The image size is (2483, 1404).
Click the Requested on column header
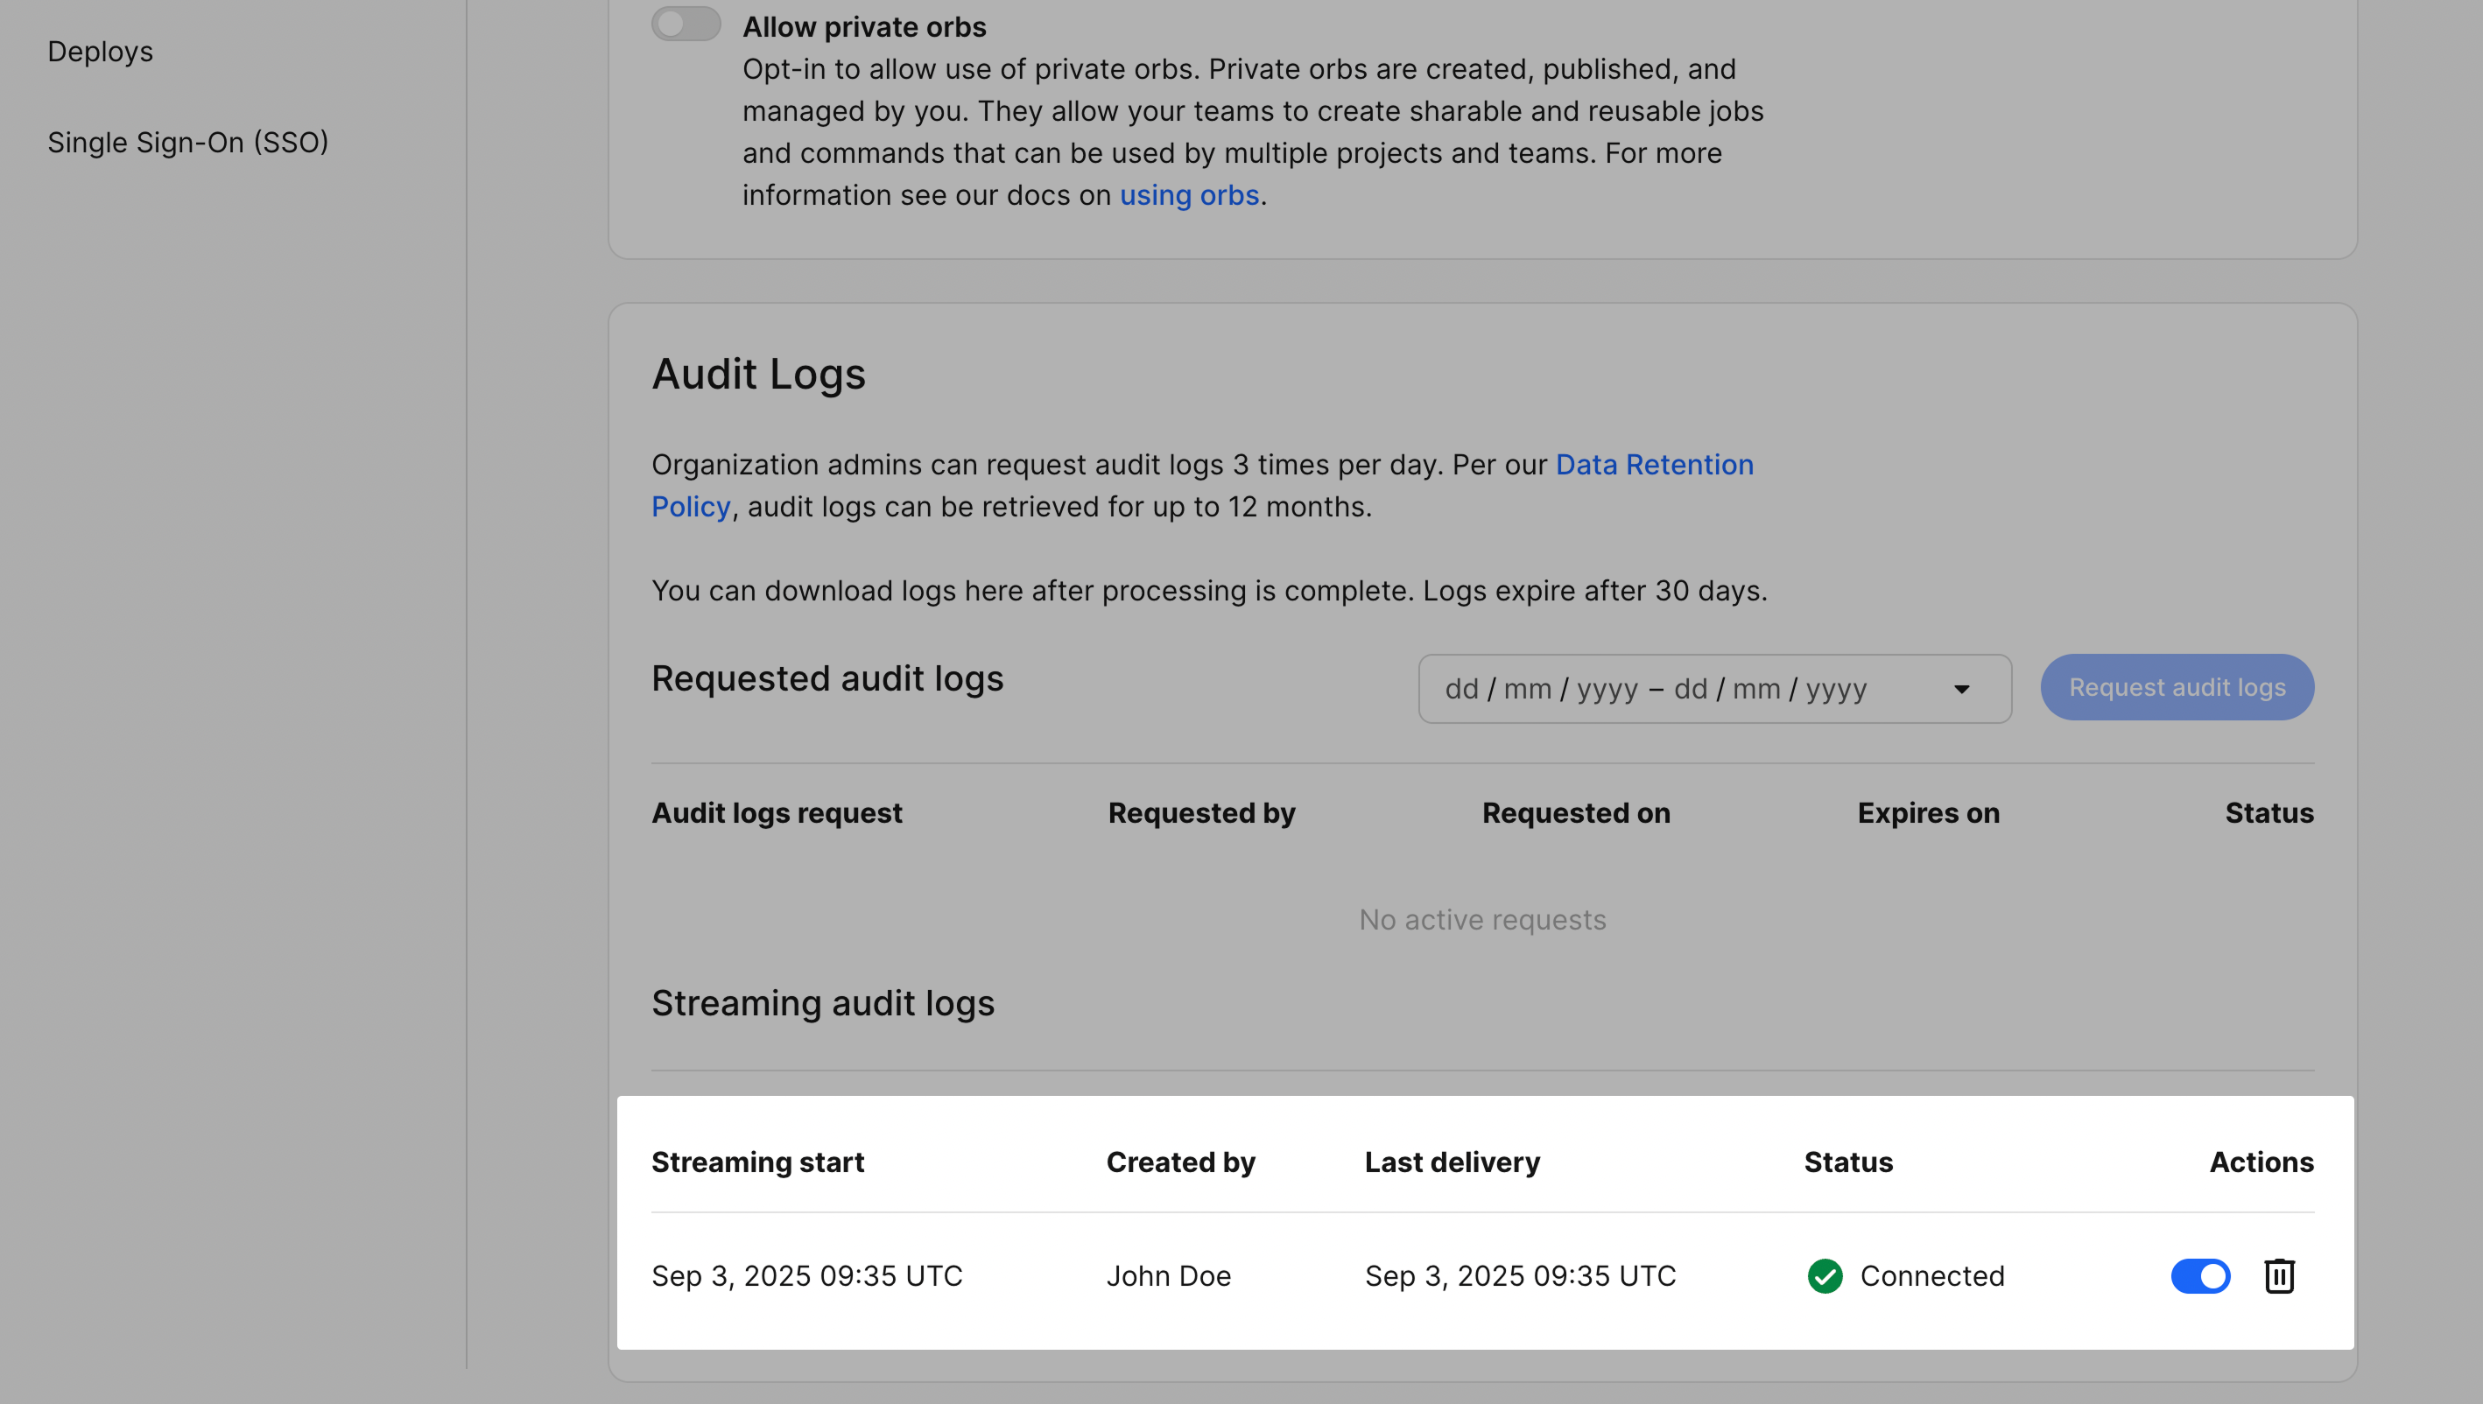coord(1576,813)
